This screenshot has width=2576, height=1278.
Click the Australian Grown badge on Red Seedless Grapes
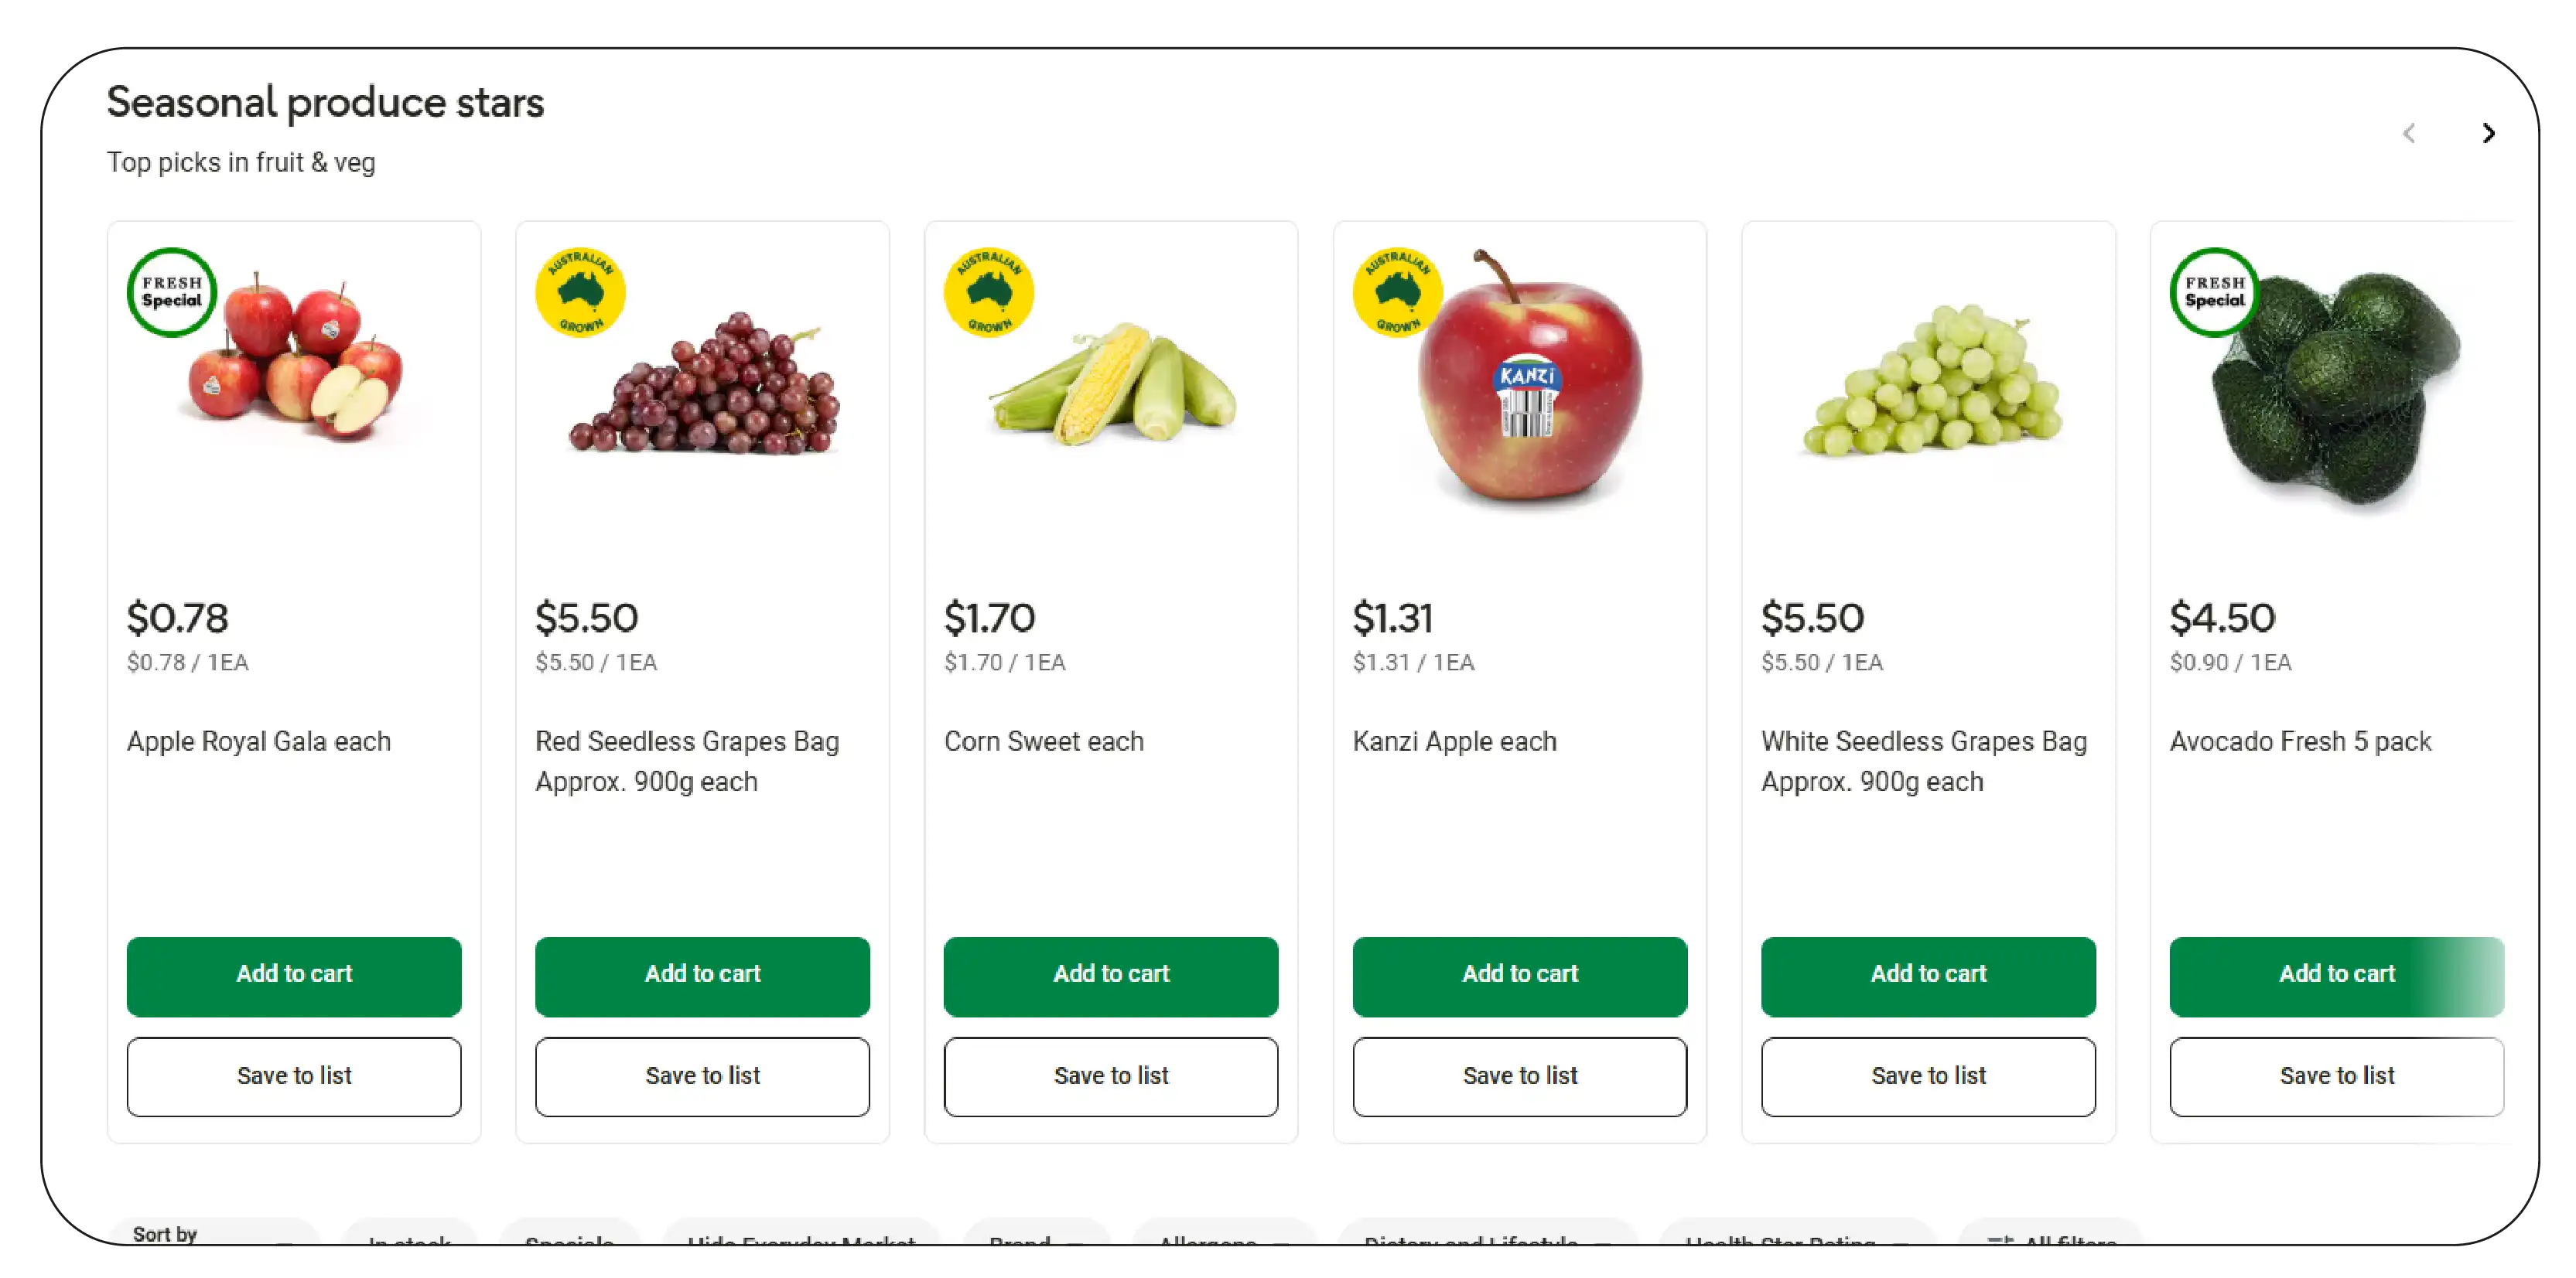pyautogui.click(x=580, y=291)
